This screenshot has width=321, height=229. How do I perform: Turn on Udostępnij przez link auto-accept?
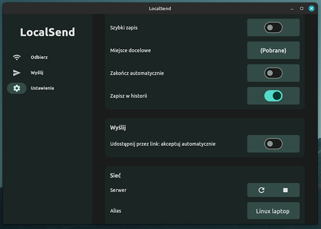[273, 144]
